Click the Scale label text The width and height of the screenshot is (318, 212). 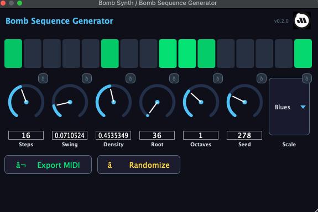coord(289,145)
